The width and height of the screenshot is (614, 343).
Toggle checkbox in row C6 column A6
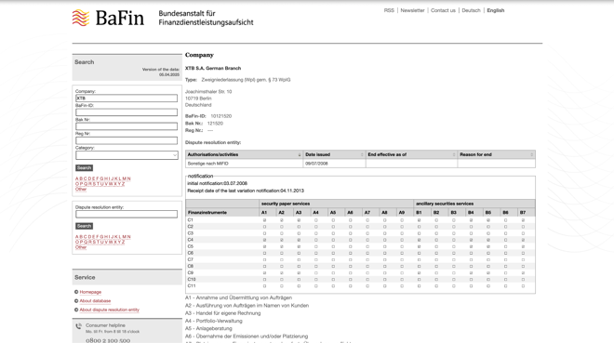coord(351,253)
